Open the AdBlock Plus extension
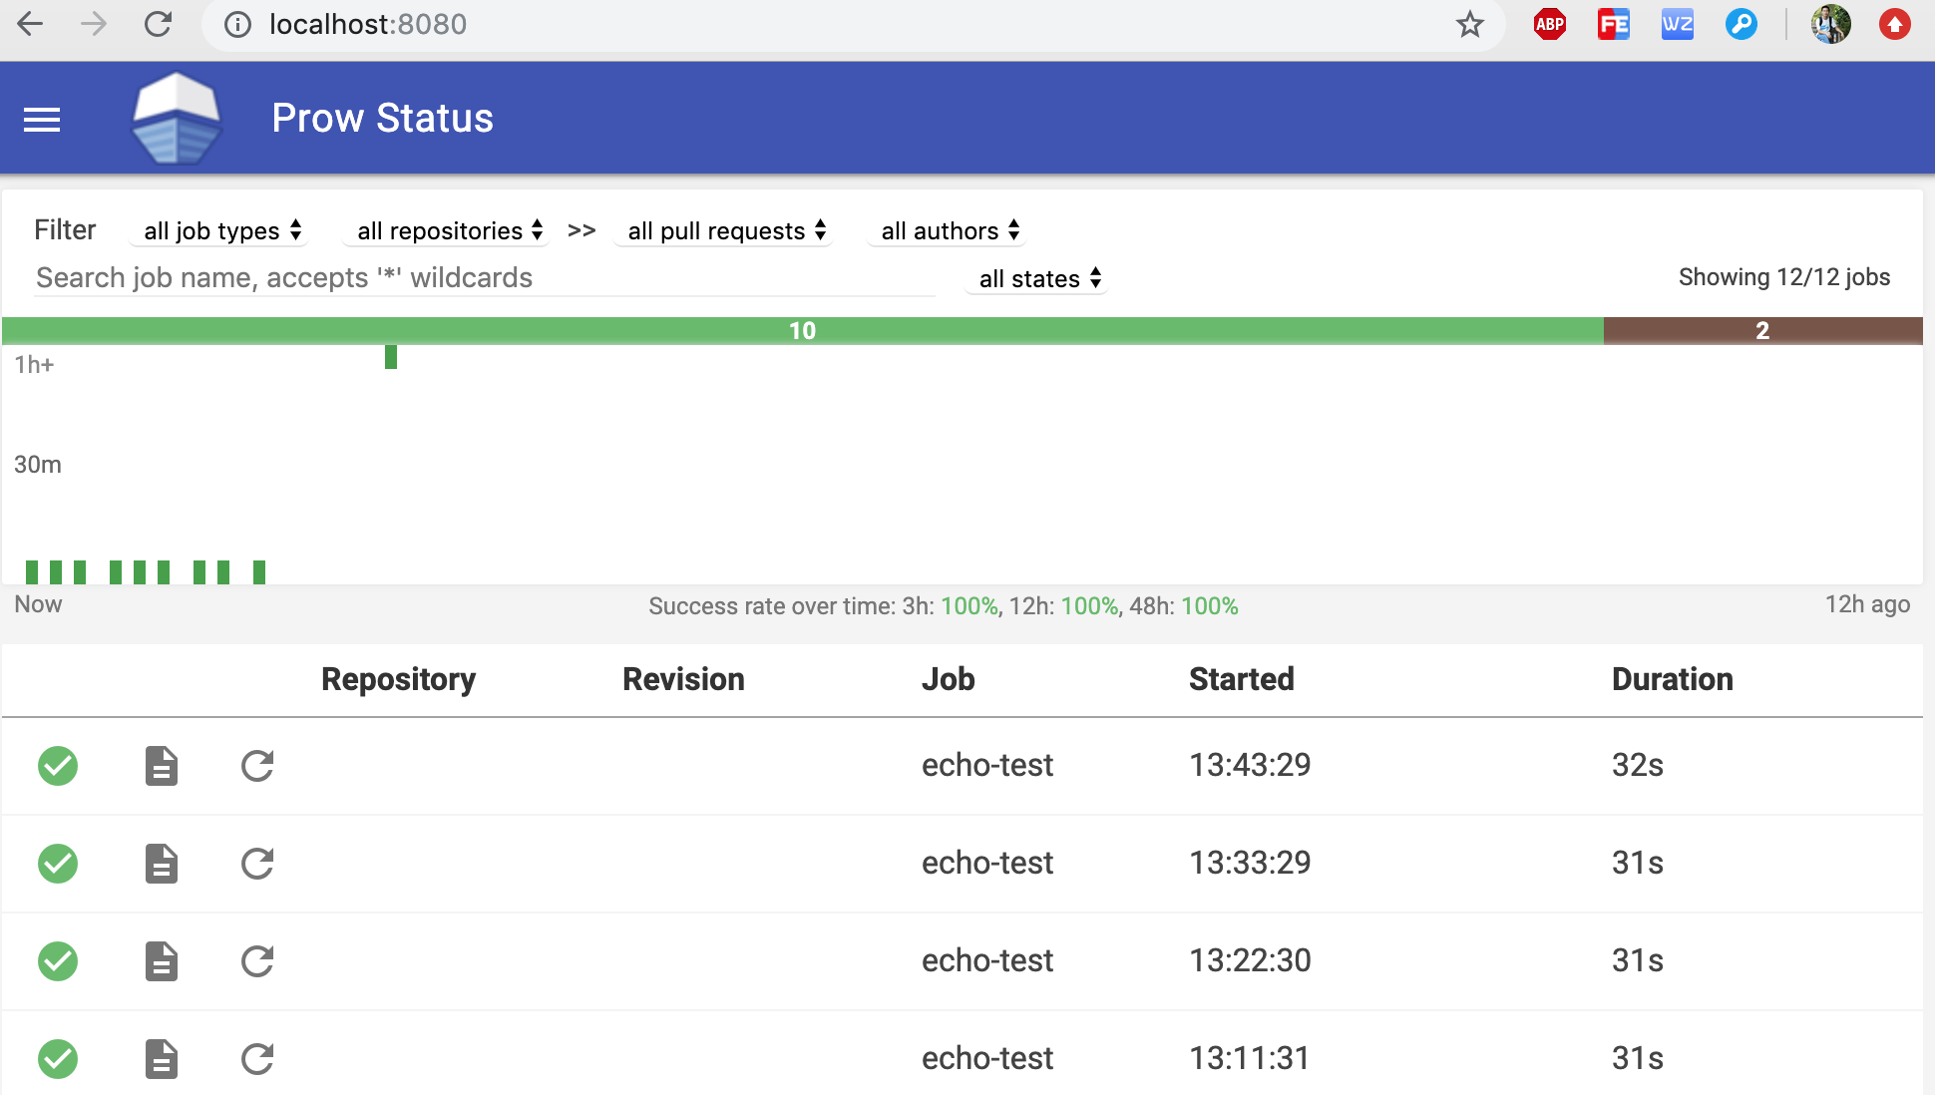The height and width of the screenshot is (1095, 1935). pos(1549,24)
